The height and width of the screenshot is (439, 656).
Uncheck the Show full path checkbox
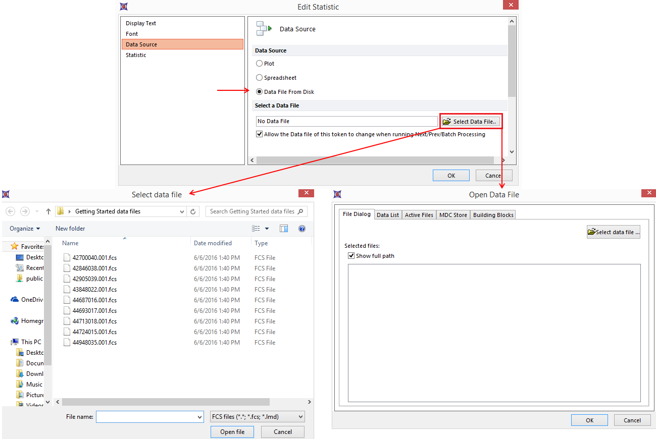click(x=351, y=256)
